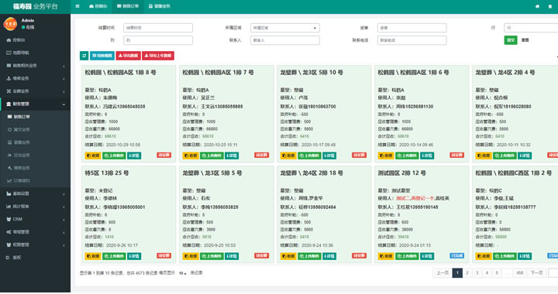Focus the 联系电话 input field
The width and height of the screenshot is (558, 294).
[412, 40]
